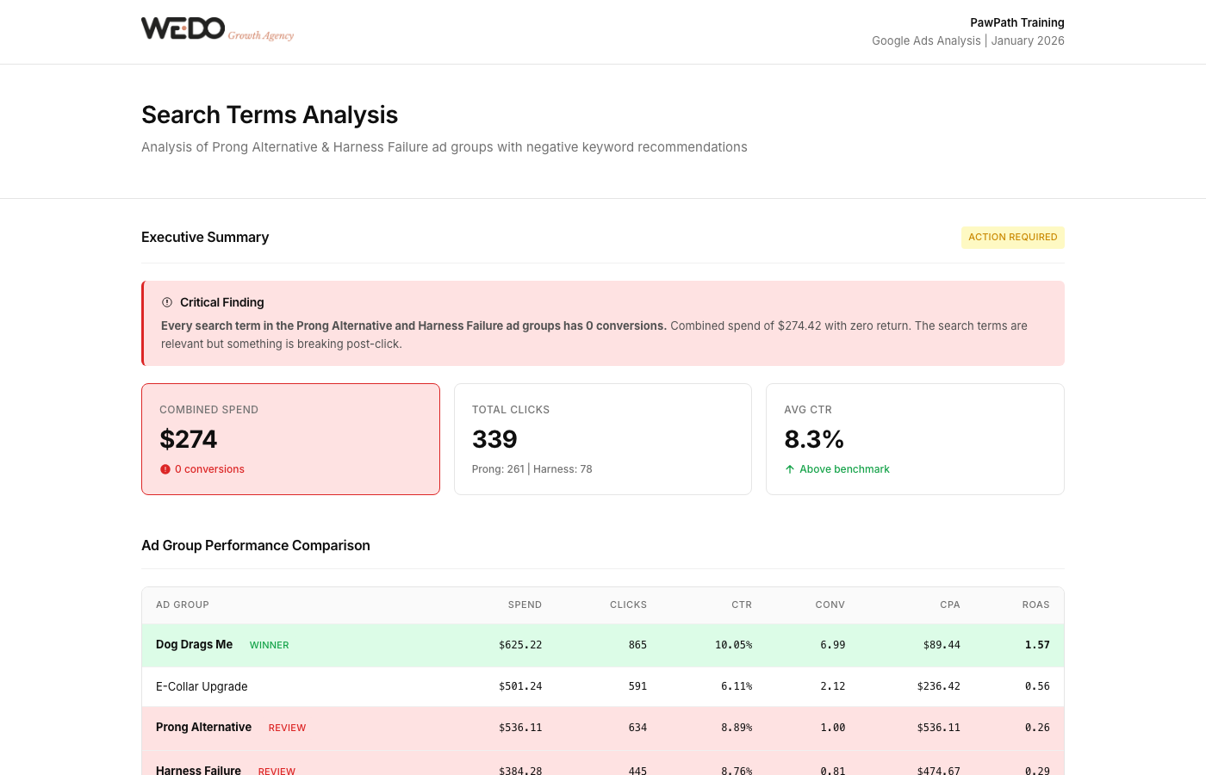The width and height of the screenshot is (1206, 775).
Task: Click the Search Terms Analysis heading
Action: [270, 115]
